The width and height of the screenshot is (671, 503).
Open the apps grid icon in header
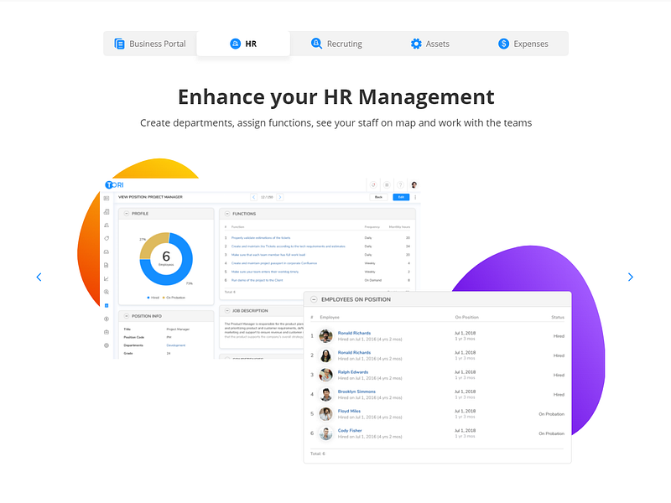[x=388, y=184]
